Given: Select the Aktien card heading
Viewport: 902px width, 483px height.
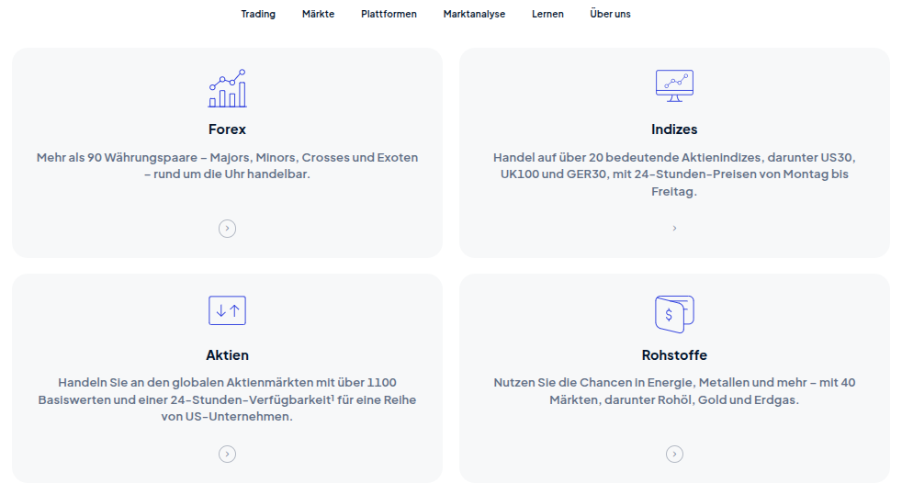Looking at the screenshot, I should (x=227, y=355).
